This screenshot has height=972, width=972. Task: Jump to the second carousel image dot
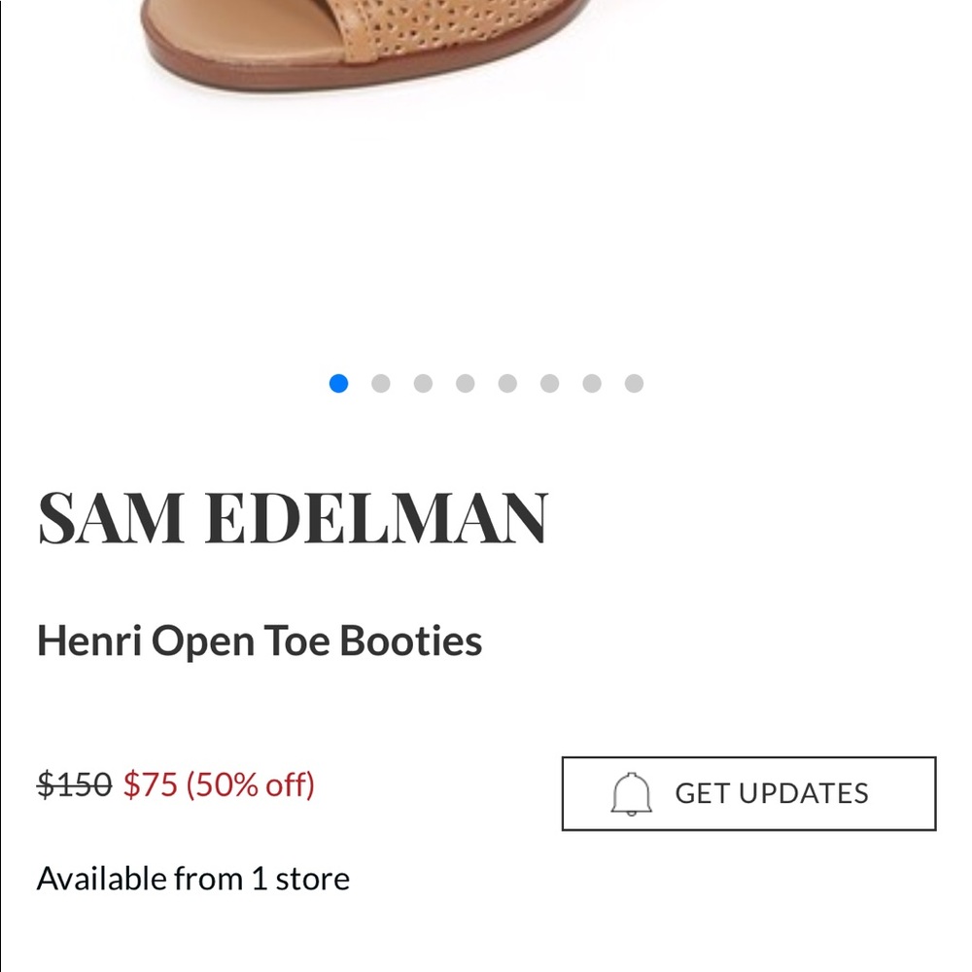[381, 383]
